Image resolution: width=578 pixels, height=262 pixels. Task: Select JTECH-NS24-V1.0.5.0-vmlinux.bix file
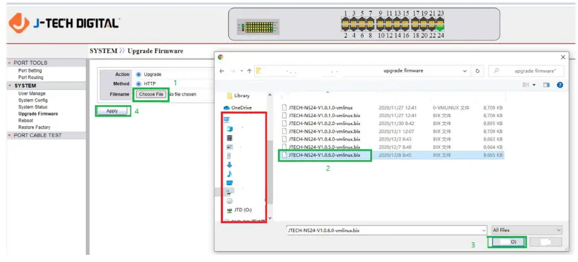[321, 147]
